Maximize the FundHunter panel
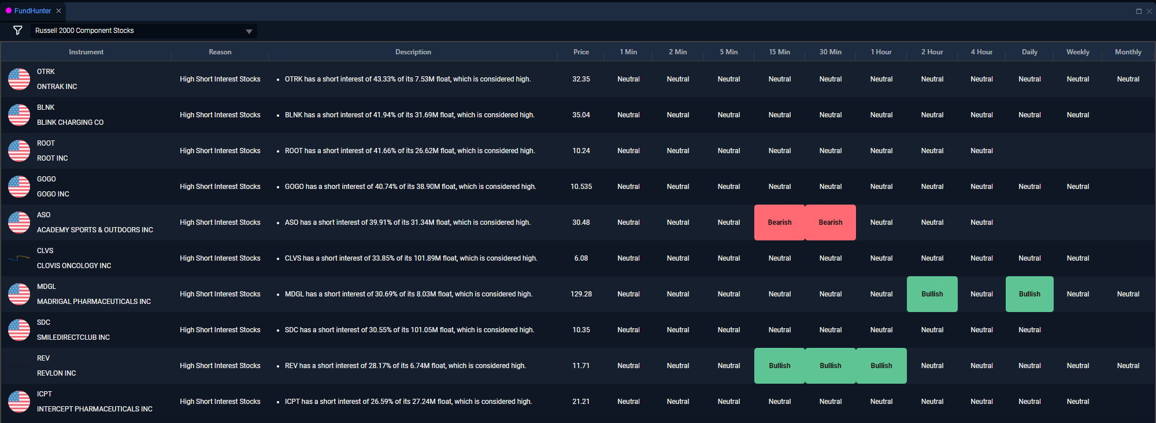 tap(1139, 11)
